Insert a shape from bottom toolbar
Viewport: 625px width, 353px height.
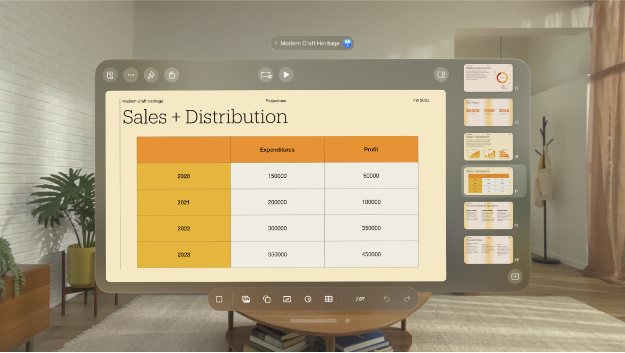[x=267, y=299]
